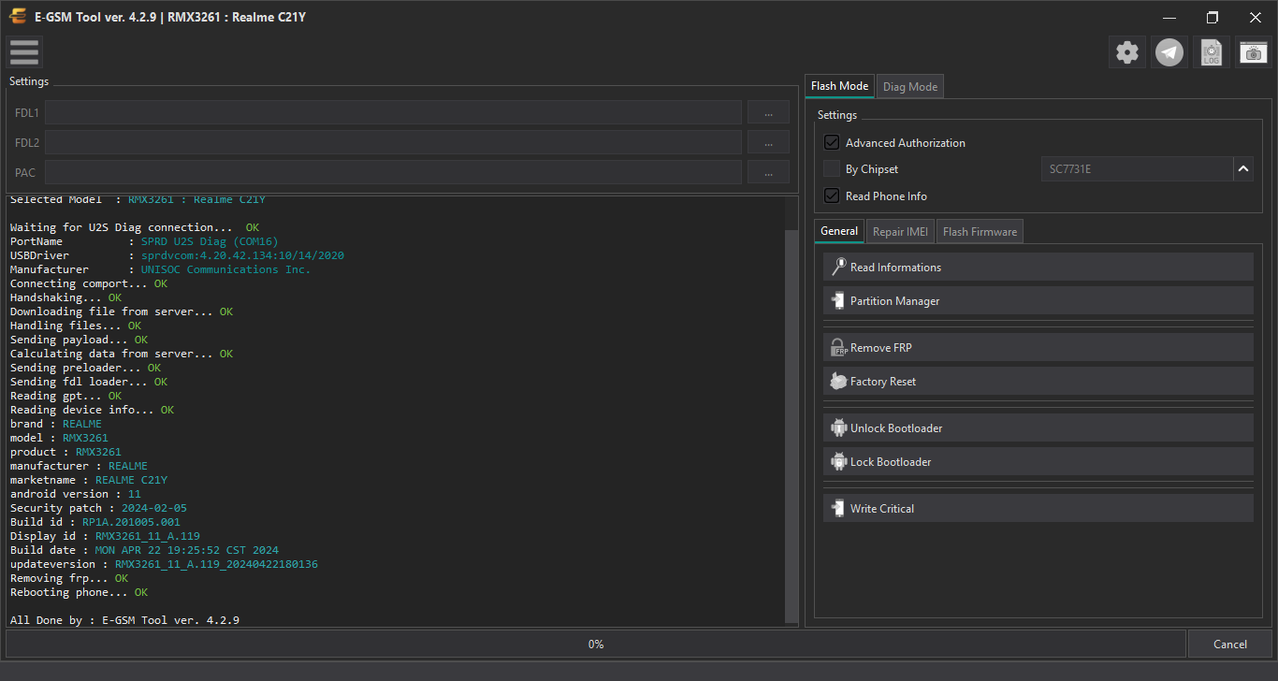Disable the Advanced Authorization checkbox
The height and width of the screenshot is (681, 1278).
point(832,143)
